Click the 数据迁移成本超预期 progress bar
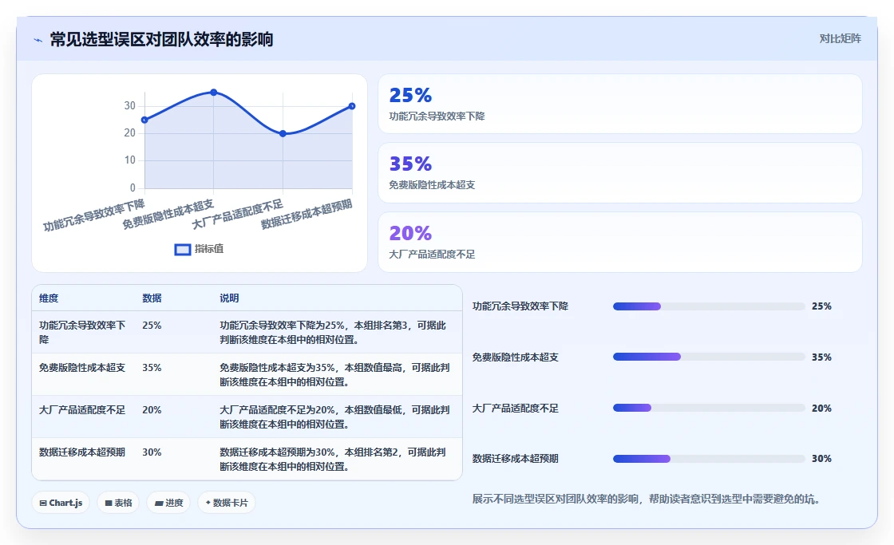 tap(709, 459)
